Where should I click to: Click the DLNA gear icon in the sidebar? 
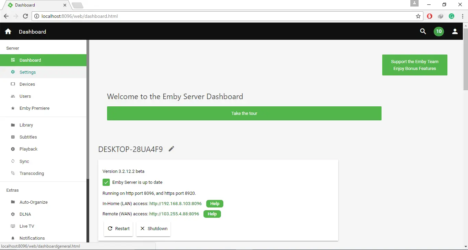pyautogui.click(x=13, y=214)
